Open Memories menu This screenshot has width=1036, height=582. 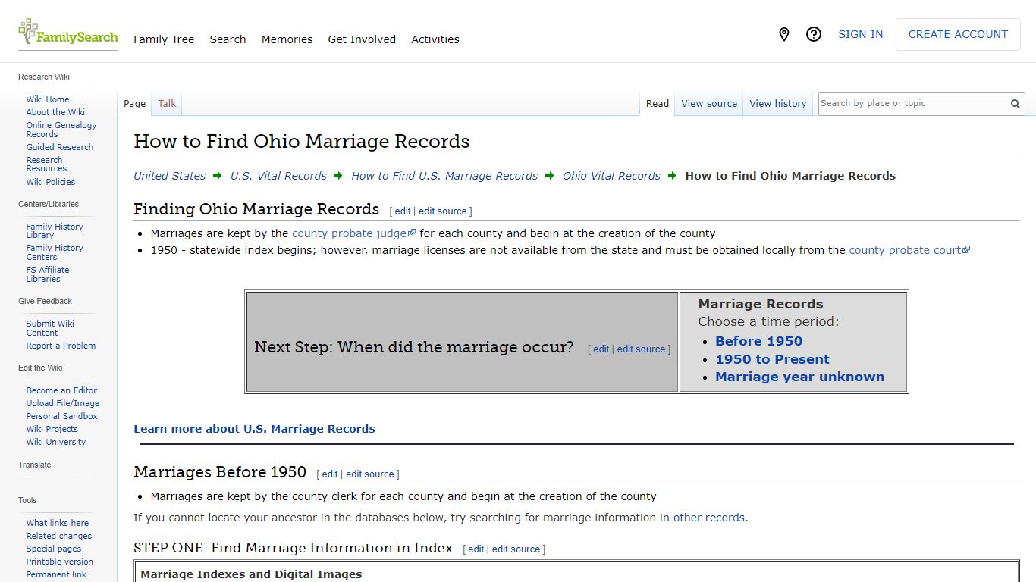coord(287,39)
